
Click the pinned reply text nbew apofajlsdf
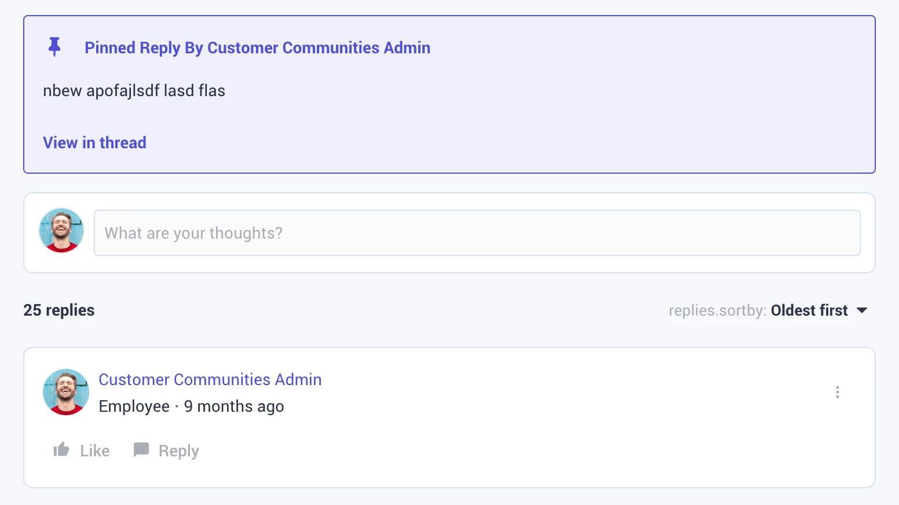pyautogui.click(x=134, y=91)
